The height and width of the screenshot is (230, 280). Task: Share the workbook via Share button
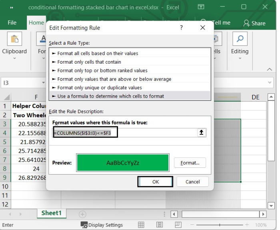[x=254, y=23]
